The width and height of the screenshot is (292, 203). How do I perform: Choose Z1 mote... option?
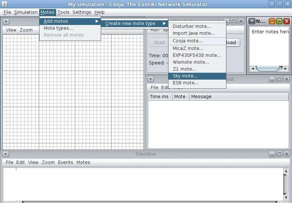[x=197, y=69]
